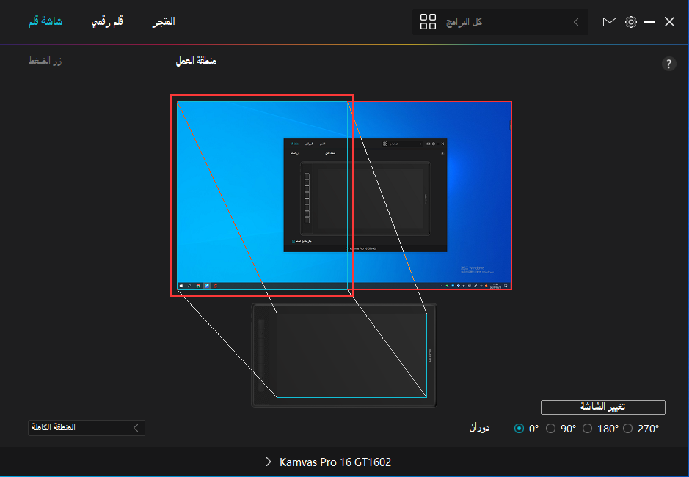
Task: Click the تغيير الشاشة button
Action: (602, 407)
